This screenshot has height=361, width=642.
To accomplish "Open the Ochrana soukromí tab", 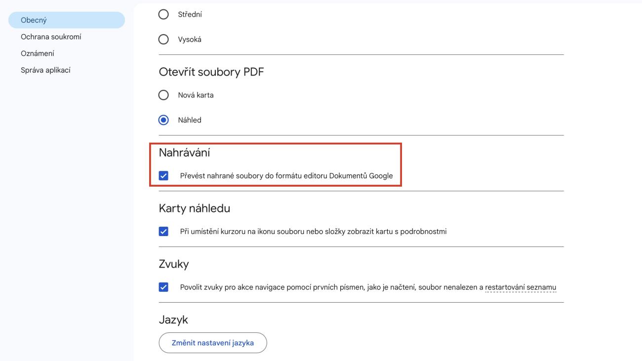I will 51,37.
